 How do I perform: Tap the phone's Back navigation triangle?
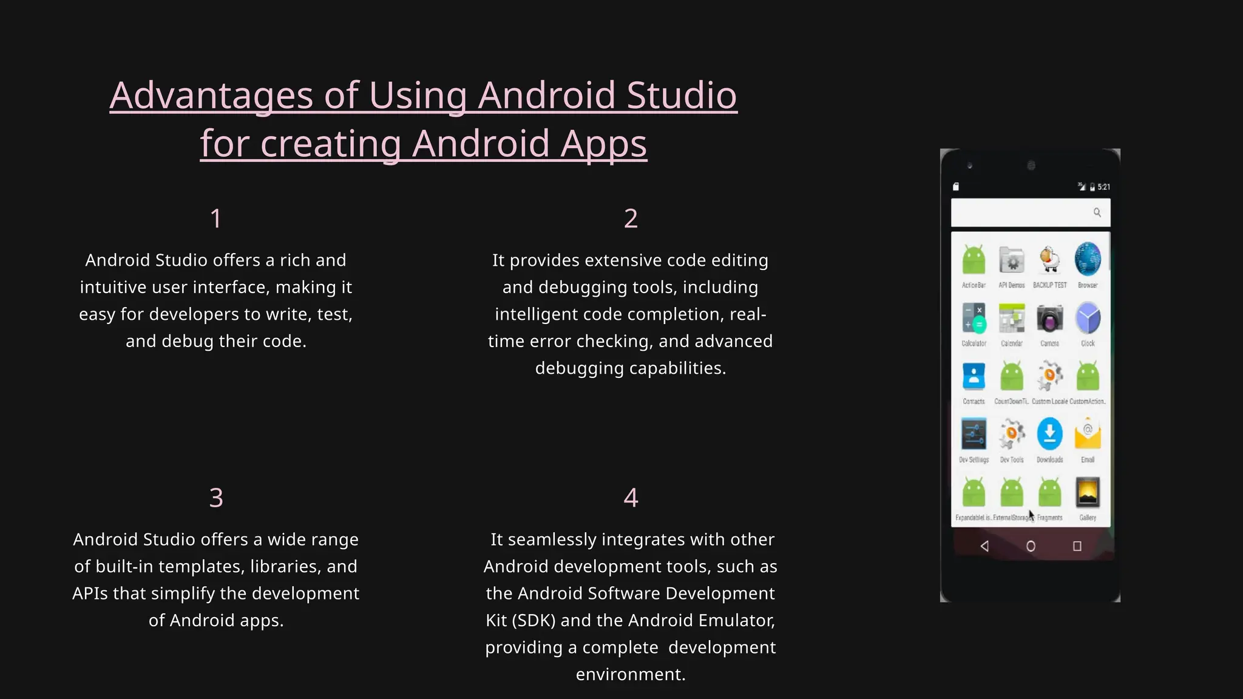pyautogui.click(x=984, y=546)
